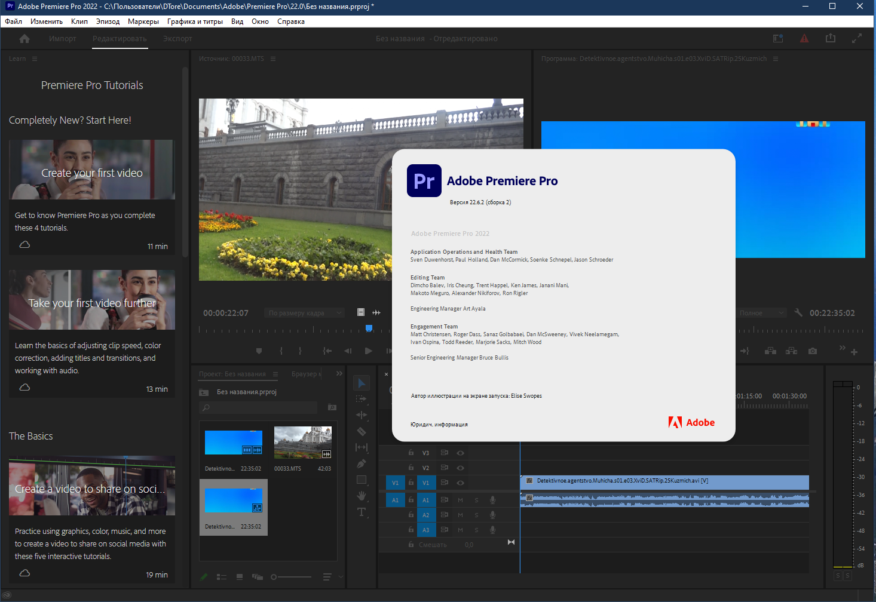
Task: Open the Source monitor panel menu
Action: [273, 59]
